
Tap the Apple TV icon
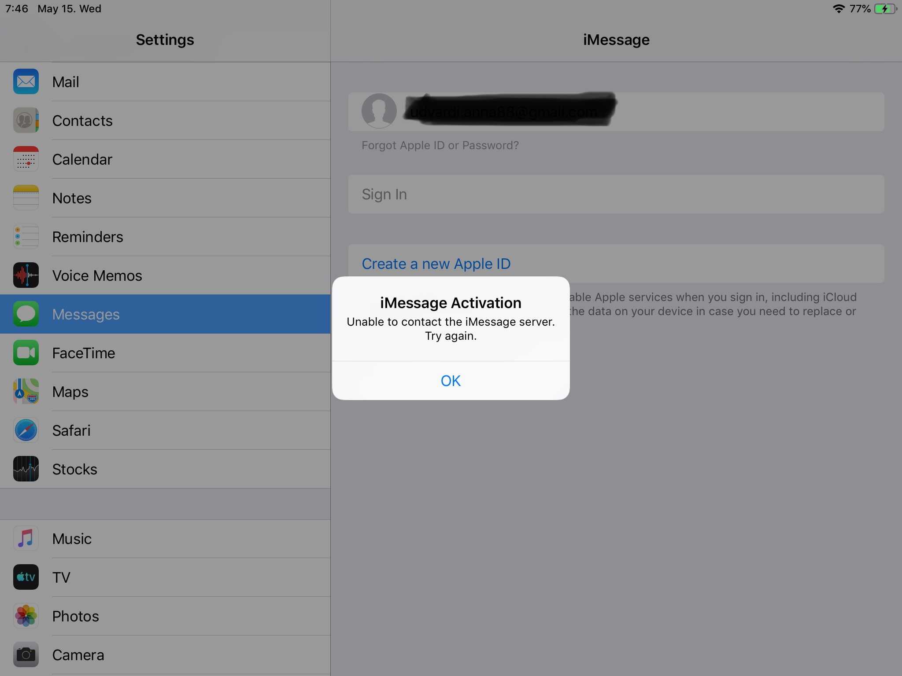[26, 577]
